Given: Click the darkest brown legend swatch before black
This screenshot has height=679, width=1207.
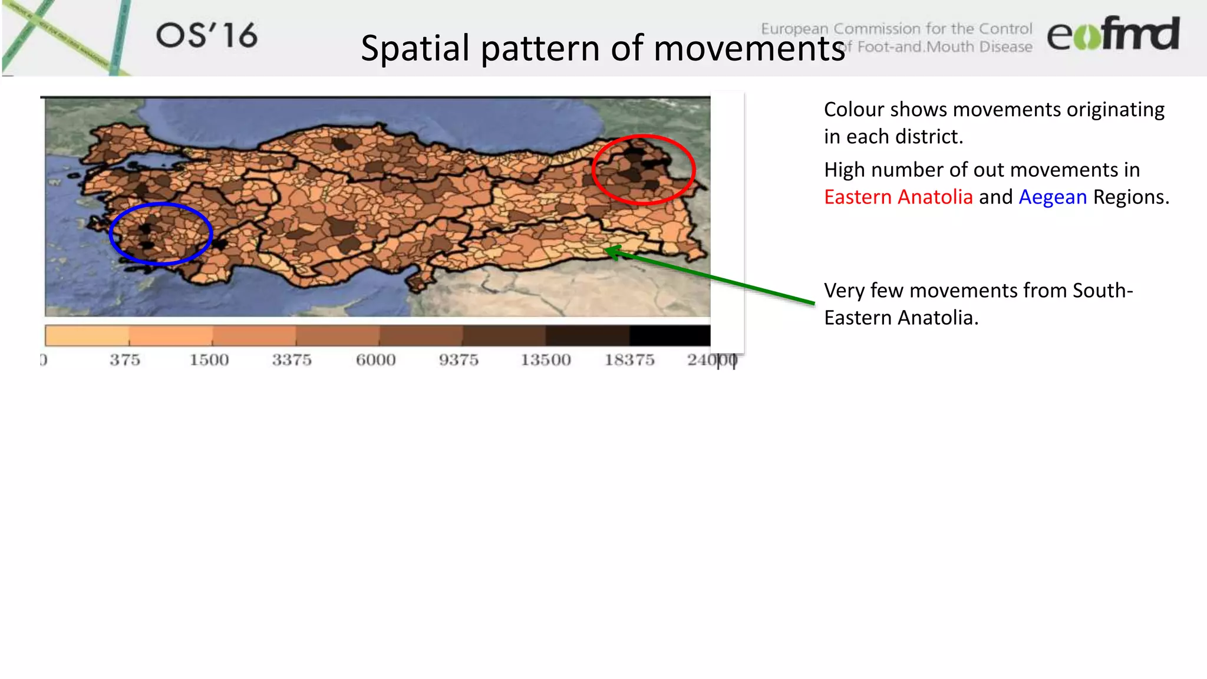Looking at the screenshot, I should coord(587,335).
